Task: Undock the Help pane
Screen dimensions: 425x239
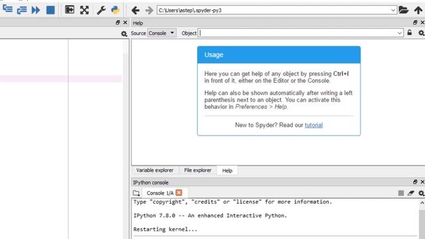Action: (415, 23)
